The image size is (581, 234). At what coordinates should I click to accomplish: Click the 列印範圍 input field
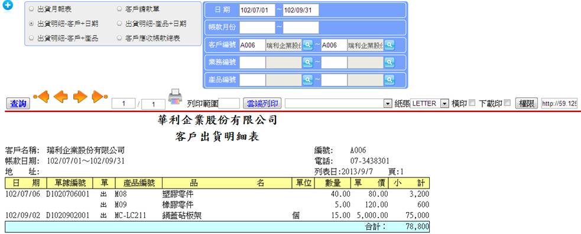pos(229,104)
